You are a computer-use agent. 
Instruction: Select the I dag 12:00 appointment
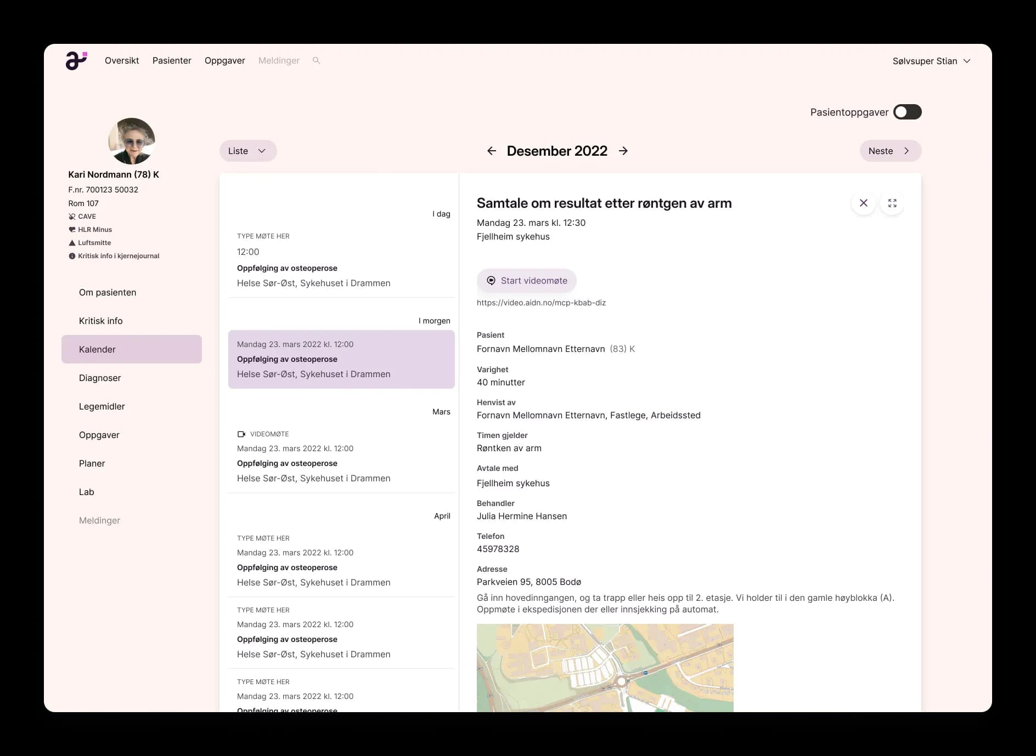tap(341, 260)
